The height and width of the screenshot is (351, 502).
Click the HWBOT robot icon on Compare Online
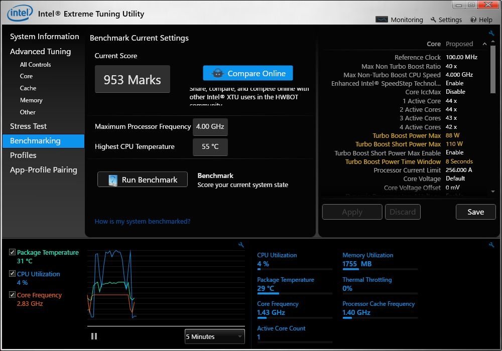click(218, 73)
